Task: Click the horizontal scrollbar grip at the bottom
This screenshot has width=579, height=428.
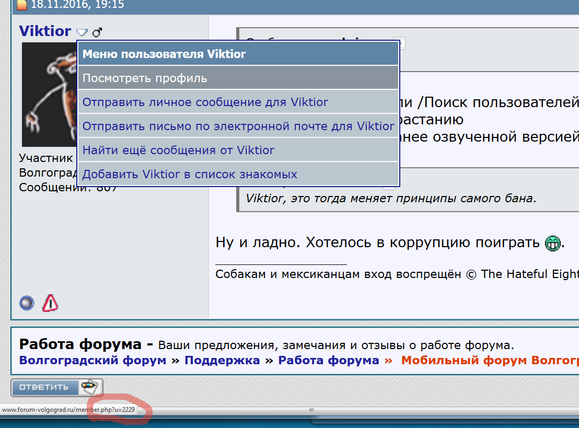Action: (311, 410)
